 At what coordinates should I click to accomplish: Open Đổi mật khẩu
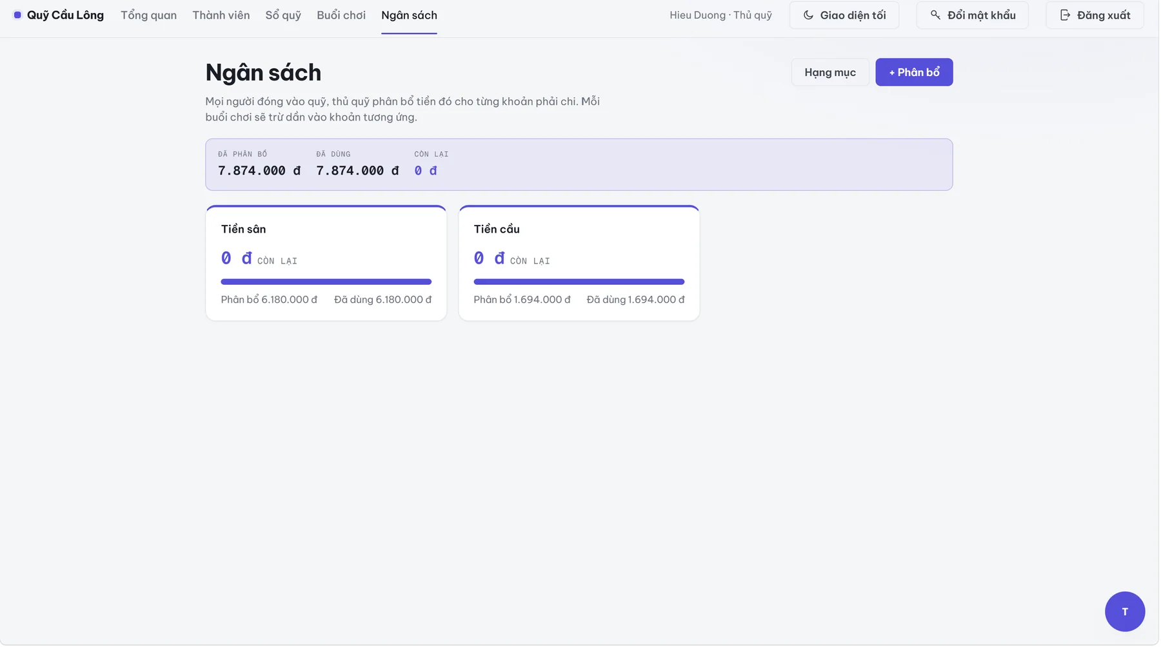(x=973, y=15)
